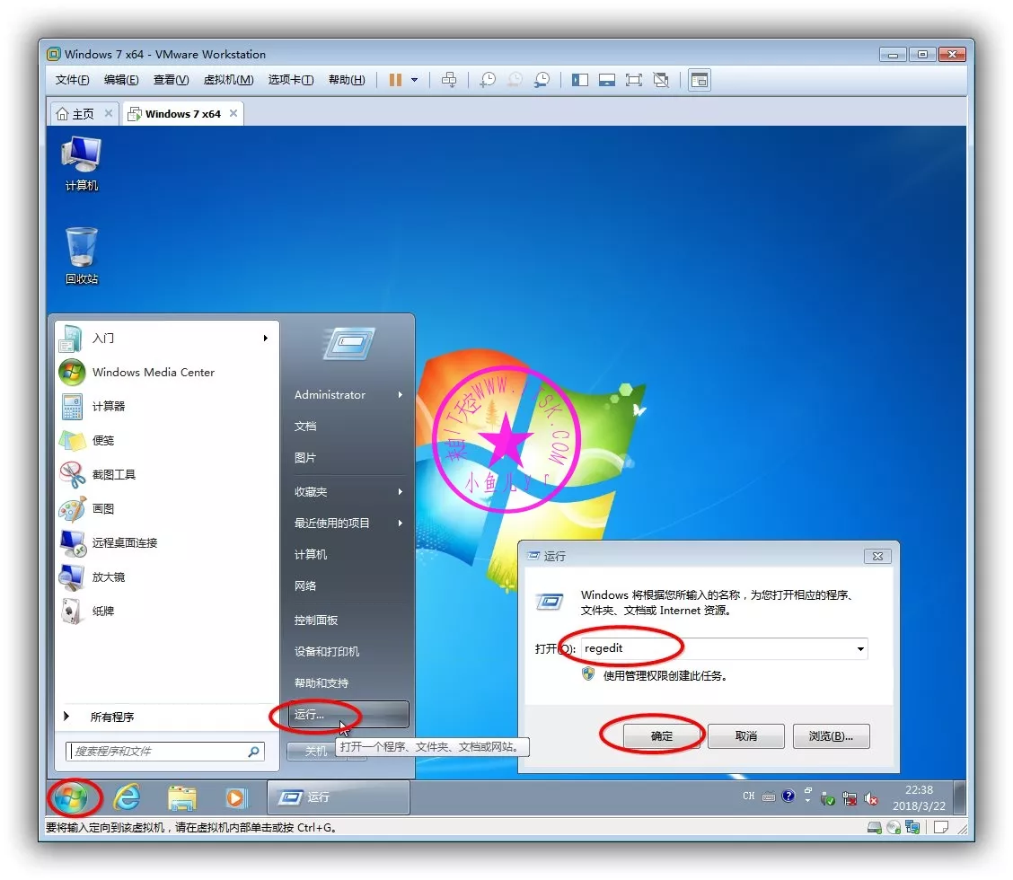Expand the Administrator submenu arrow

[x=401, y=395]
